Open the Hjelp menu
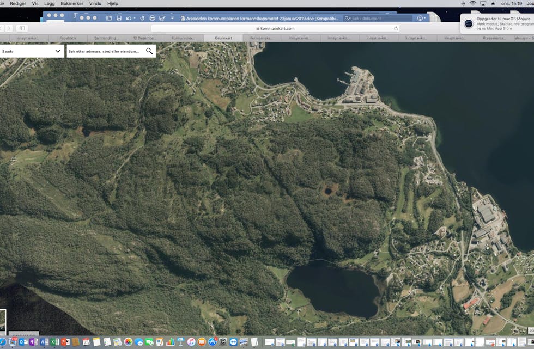Viewport: 534px width, 349px height. tap(113, 3)
